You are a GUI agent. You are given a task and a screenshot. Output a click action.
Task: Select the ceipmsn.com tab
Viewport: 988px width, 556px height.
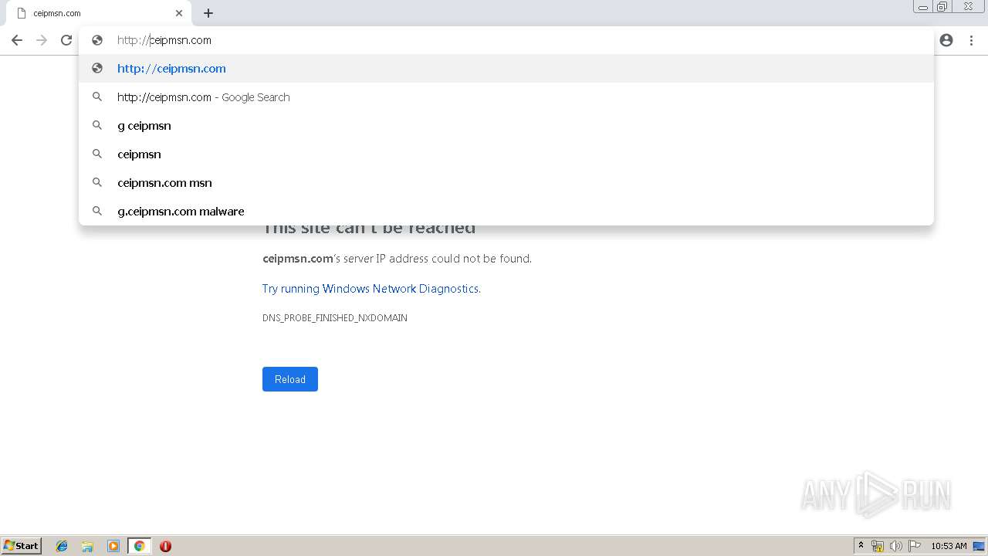97,13
